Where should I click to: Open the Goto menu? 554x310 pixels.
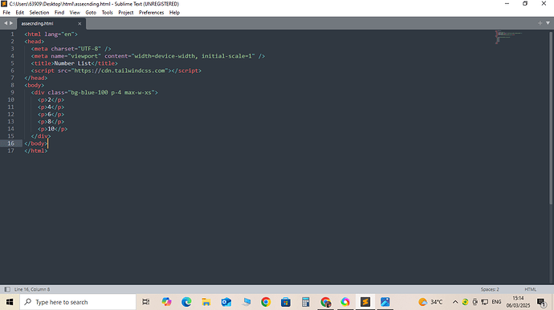91,12
